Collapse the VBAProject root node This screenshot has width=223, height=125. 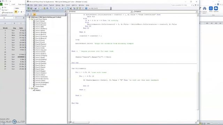[28, 17]
